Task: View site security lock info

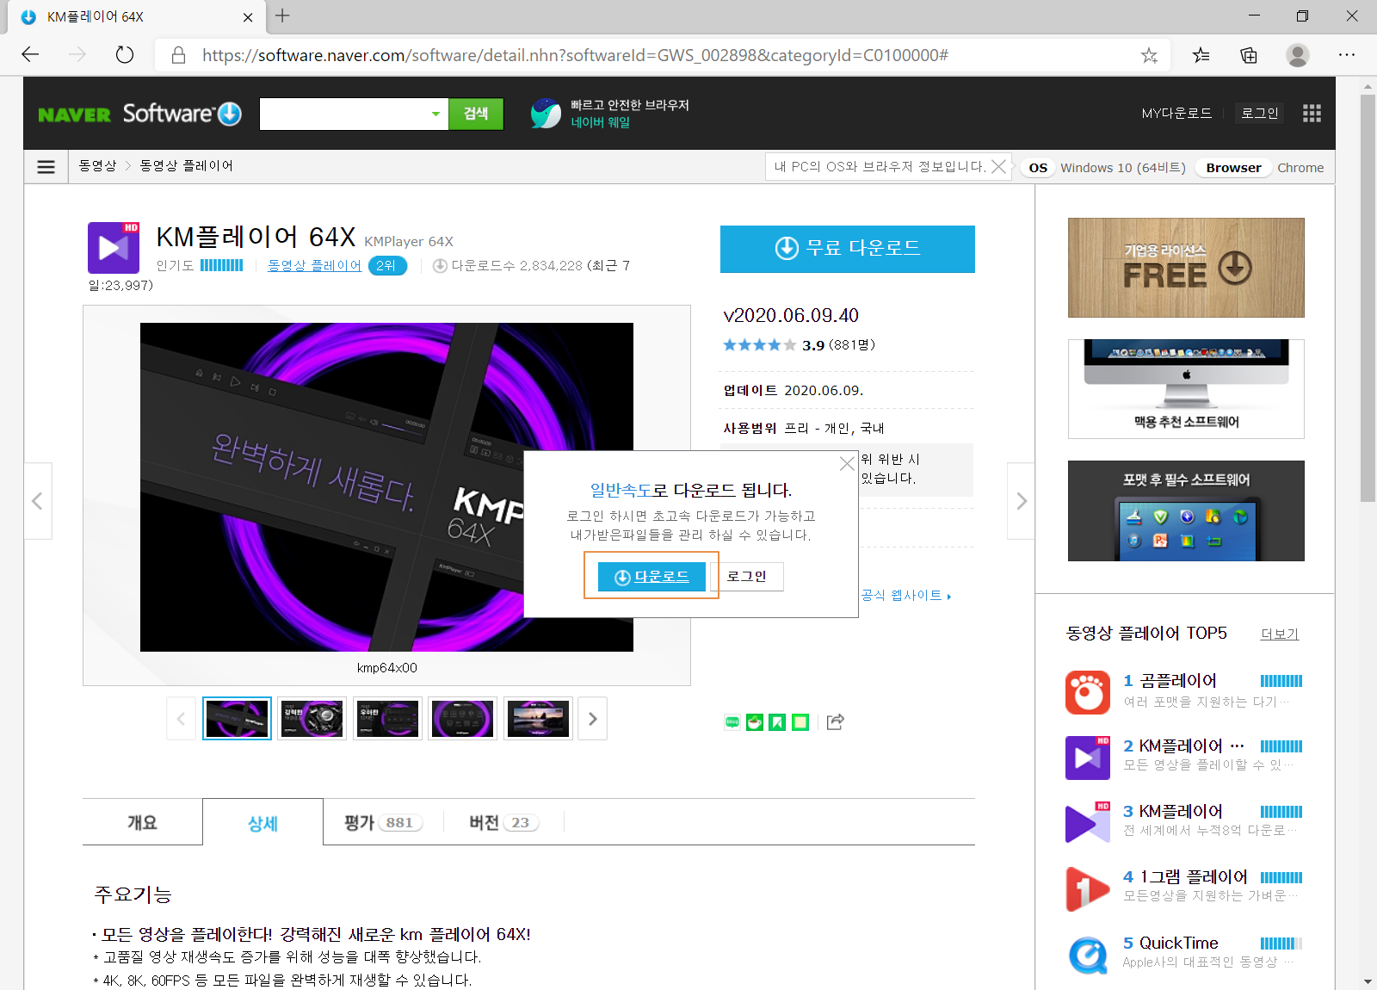Action: click(178, 55)
